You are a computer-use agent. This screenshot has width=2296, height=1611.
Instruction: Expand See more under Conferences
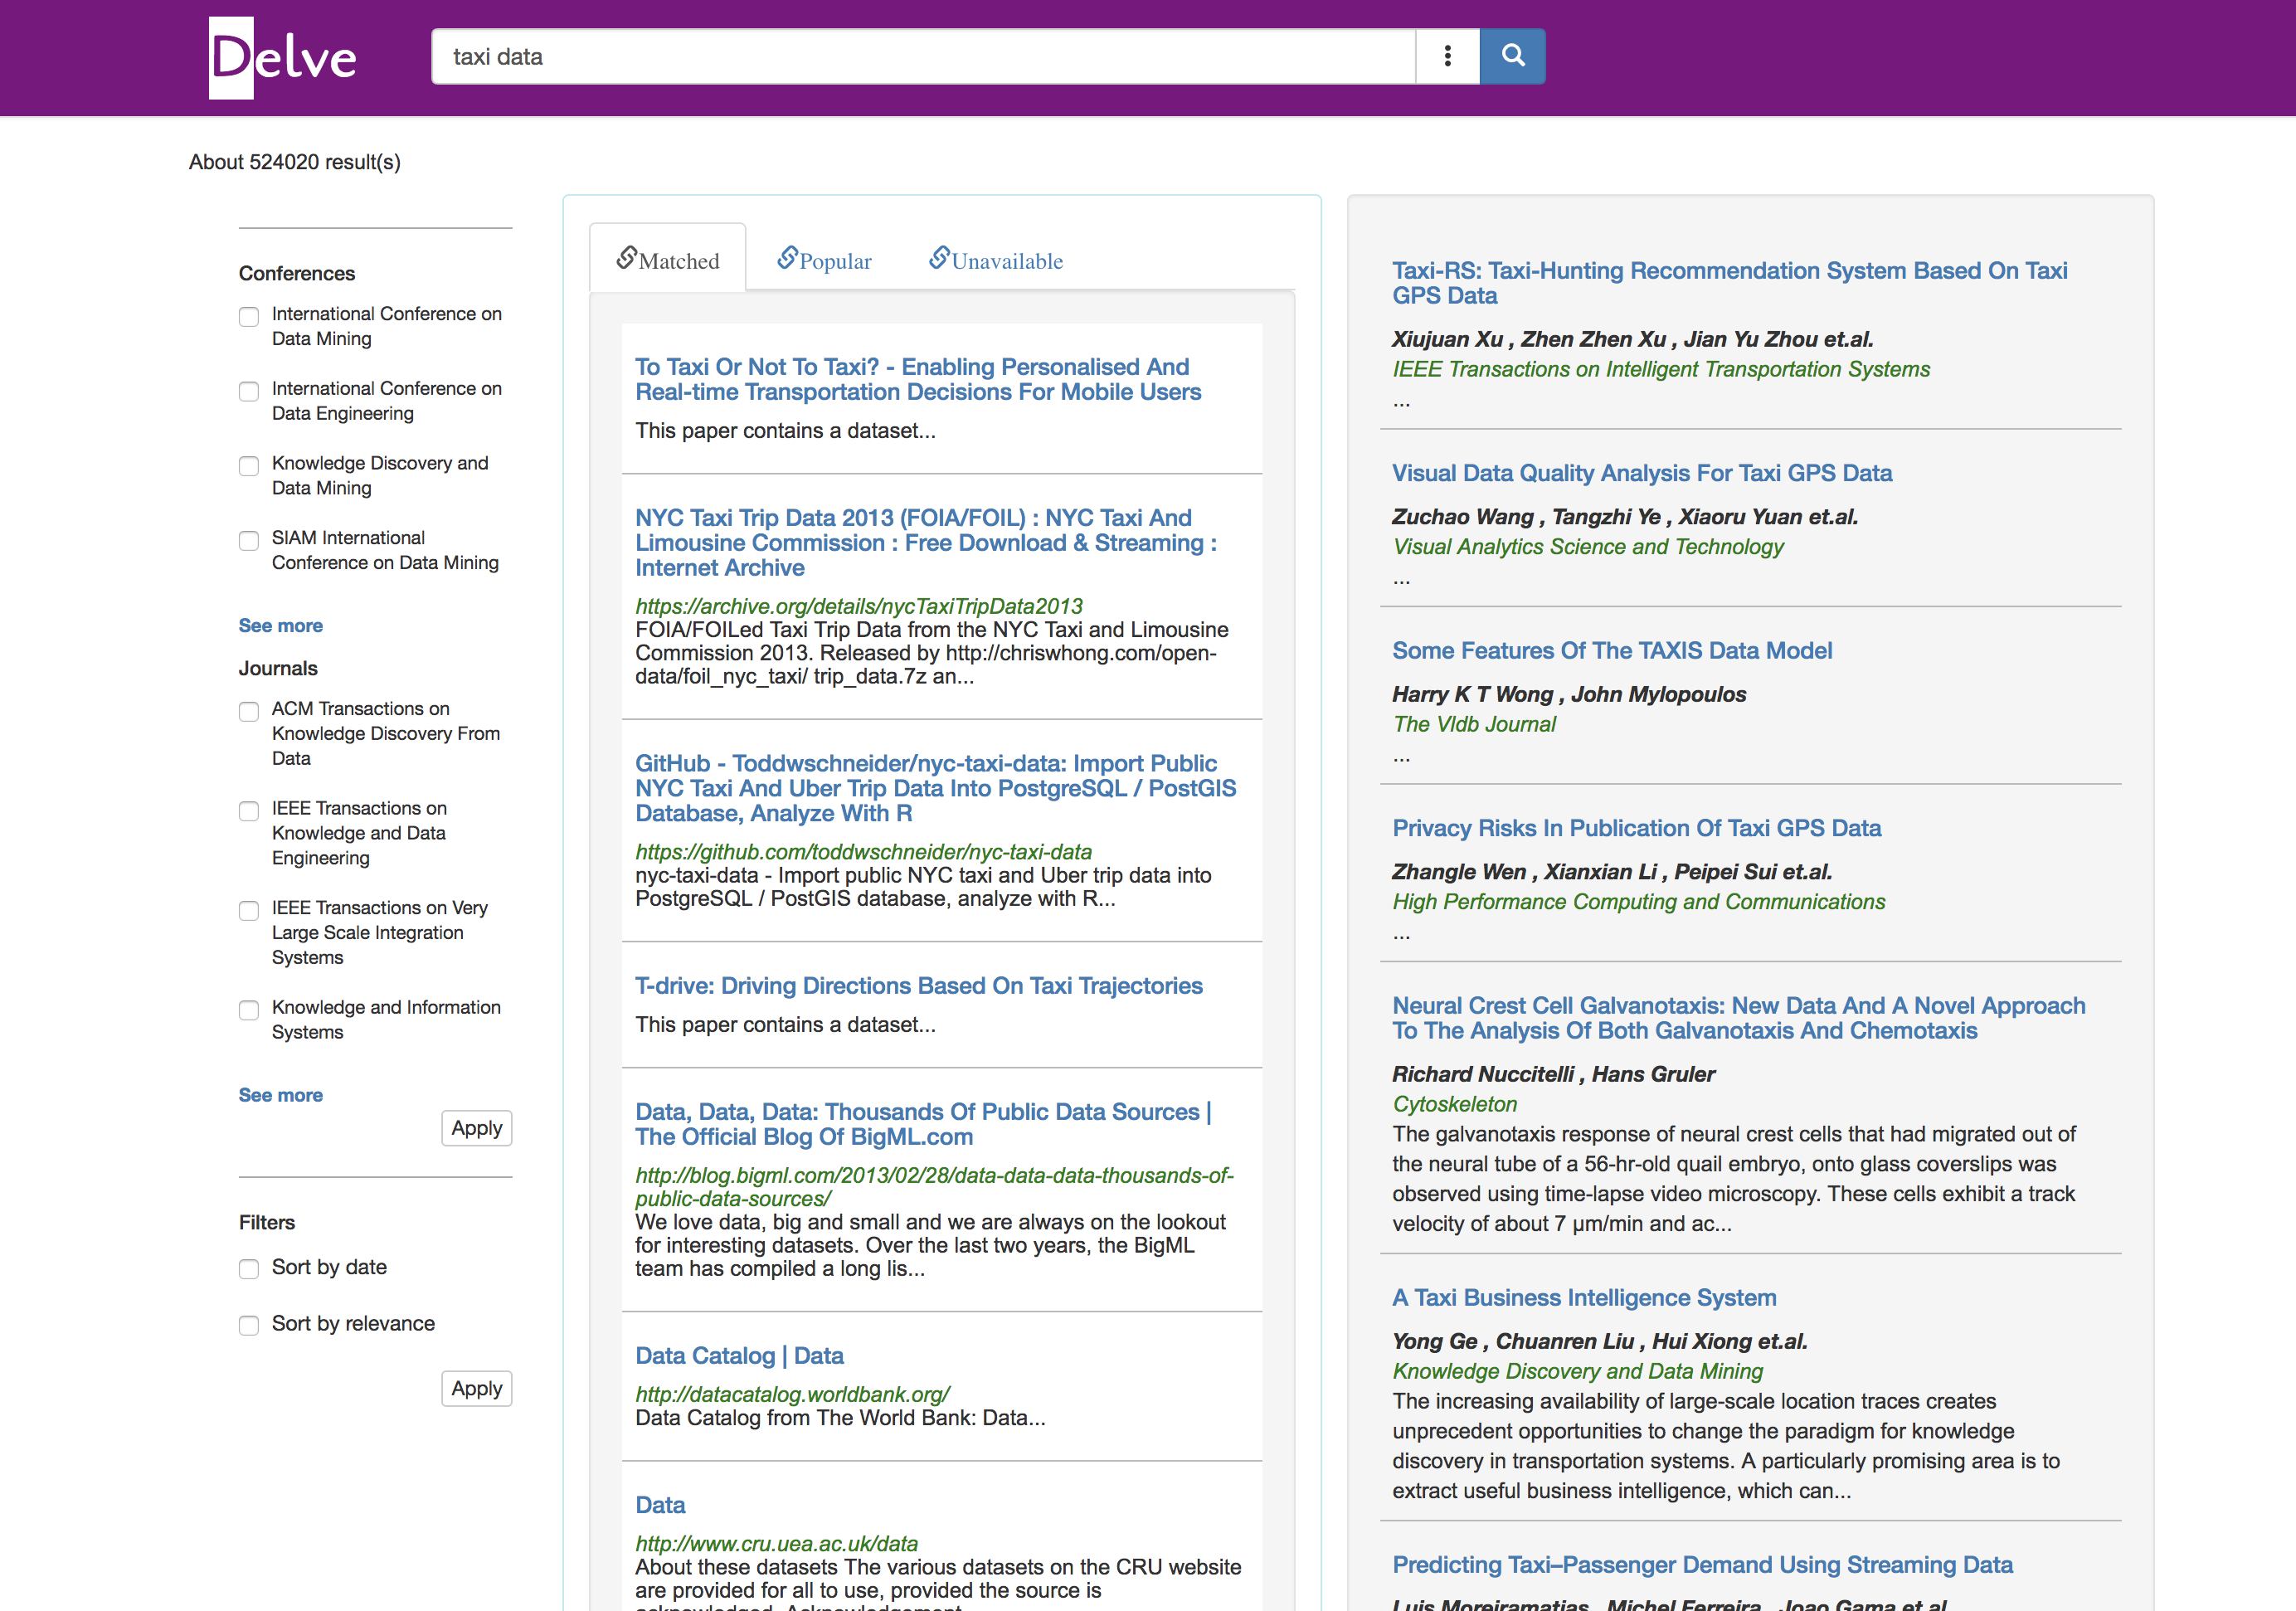coord(281,625)
